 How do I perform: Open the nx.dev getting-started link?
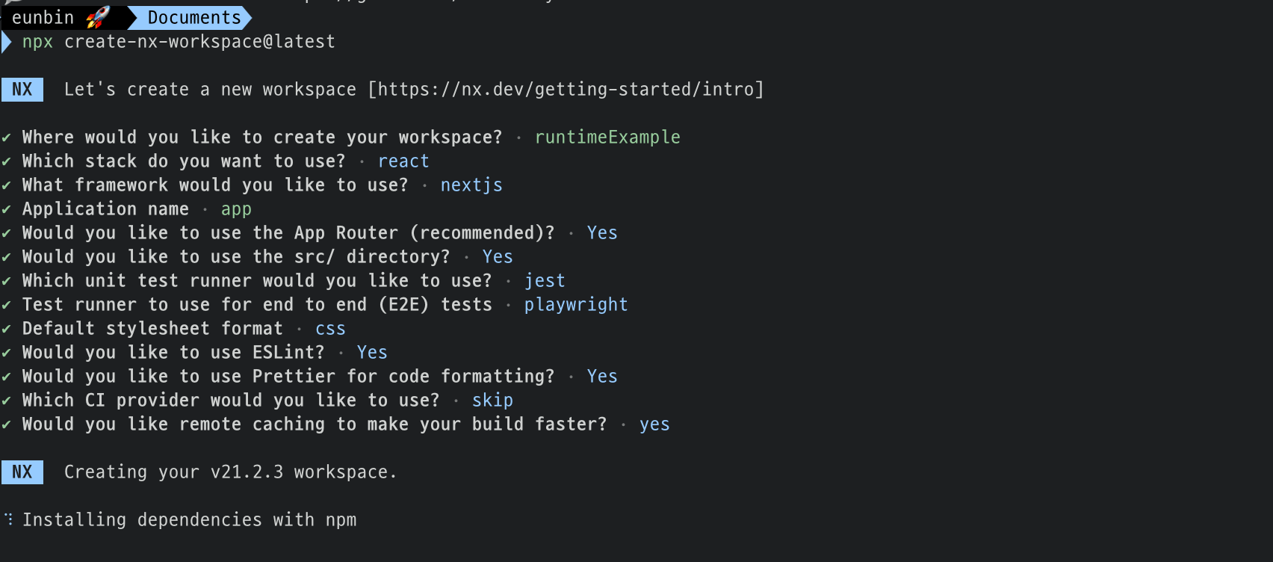(x=566, y=90)
